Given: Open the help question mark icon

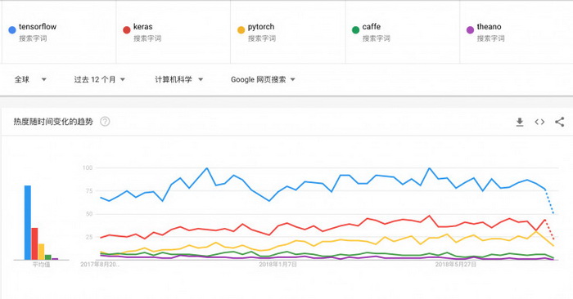Looking at the screenshot, I should [105, 122].
